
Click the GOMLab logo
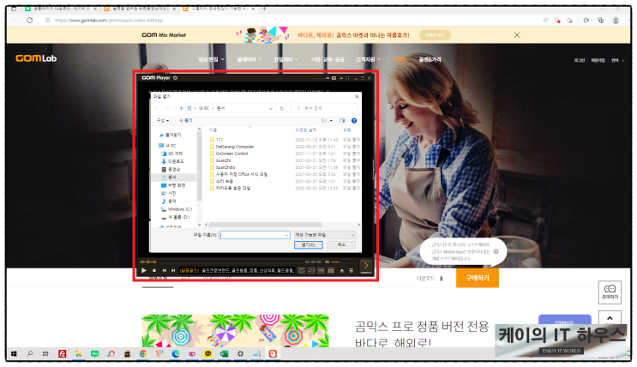click(x=36, y=58)
